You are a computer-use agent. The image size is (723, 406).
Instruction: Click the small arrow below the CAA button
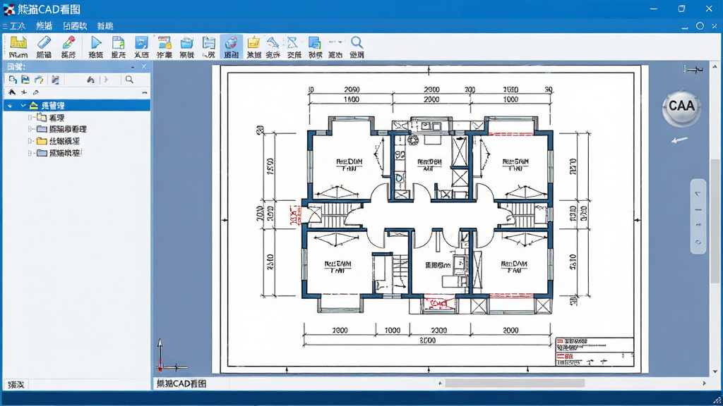click(x=679, y=140)
